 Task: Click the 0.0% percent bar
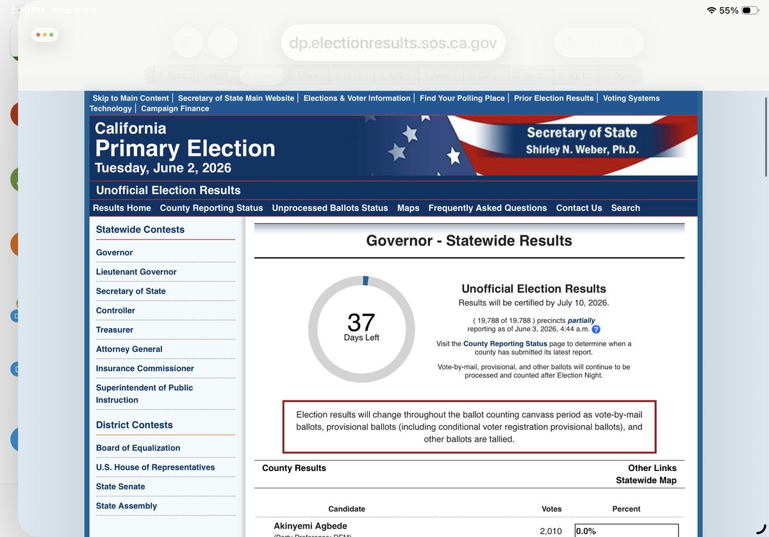626,531
